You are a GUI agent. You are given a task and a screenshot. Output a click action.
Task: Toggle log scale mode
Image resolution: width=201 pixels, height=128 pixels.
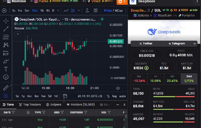coord(115,96)
